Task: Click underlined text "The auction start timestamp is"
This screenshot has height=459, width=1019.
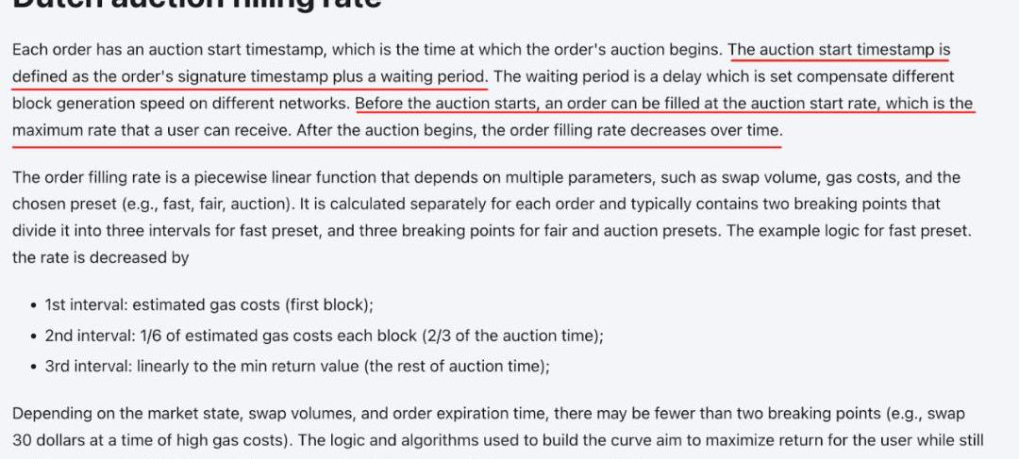Action: [x=839, y=49]
